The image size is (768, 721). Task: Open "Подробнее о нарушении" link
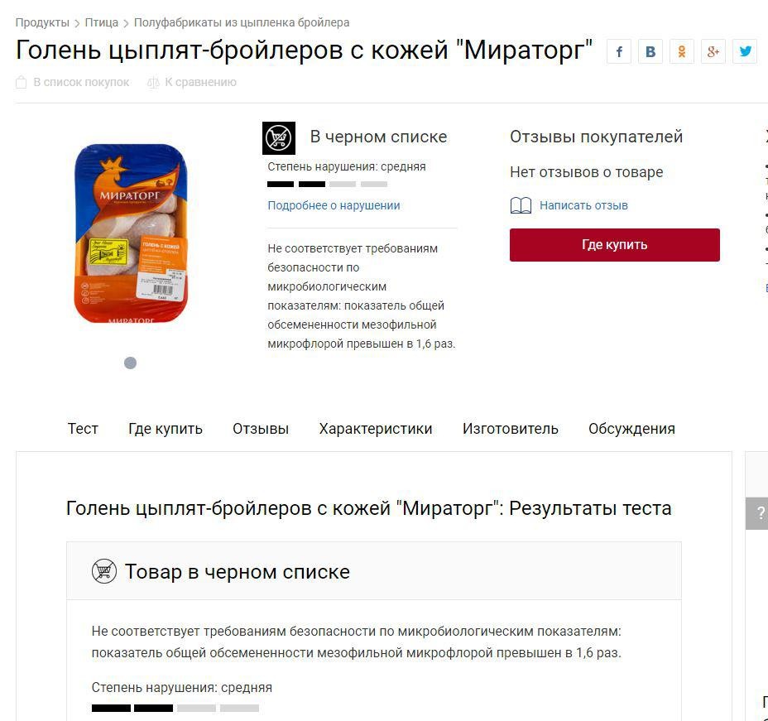coord(334,205)
